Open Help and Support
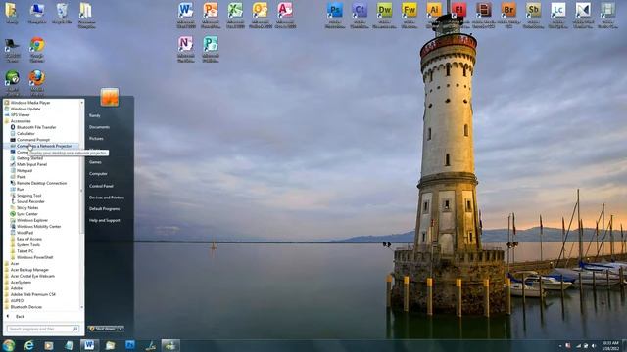 coord(105,220)
